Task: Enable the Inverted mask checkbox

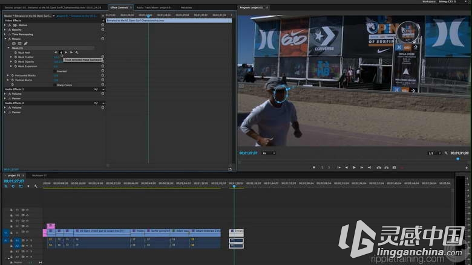Action: point(55,71)
